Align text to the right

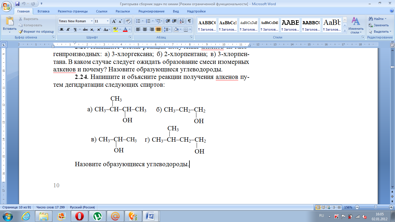152,29
